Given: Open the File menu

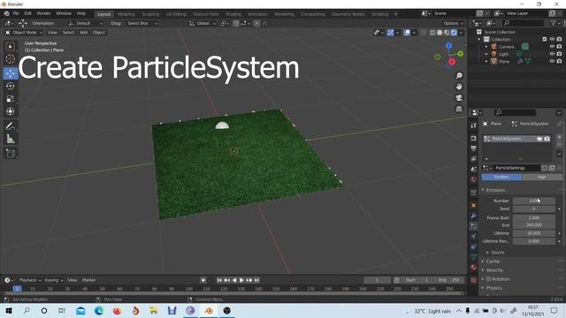Looking at the screenshot, I should (16, 13).
